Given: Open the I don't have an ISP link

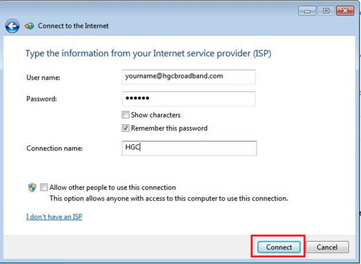Looking at the screenshot, I should click(54, 216).
